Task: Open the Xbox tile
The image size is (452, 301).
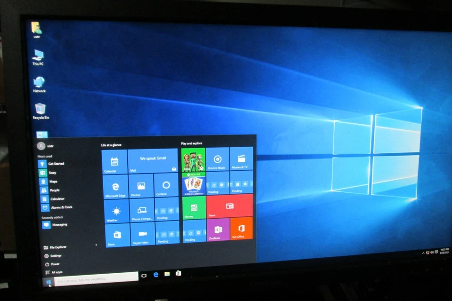Action: click(194, 159)
